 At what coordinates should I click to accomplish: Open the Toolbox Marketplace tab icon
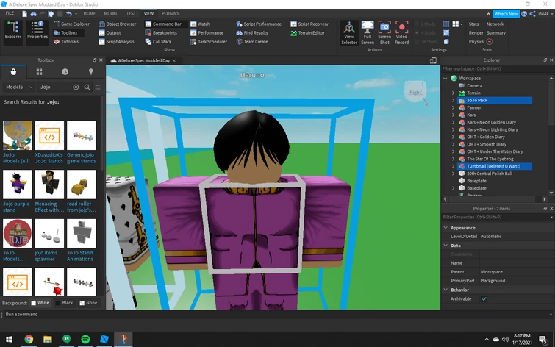tap(13, 72)
